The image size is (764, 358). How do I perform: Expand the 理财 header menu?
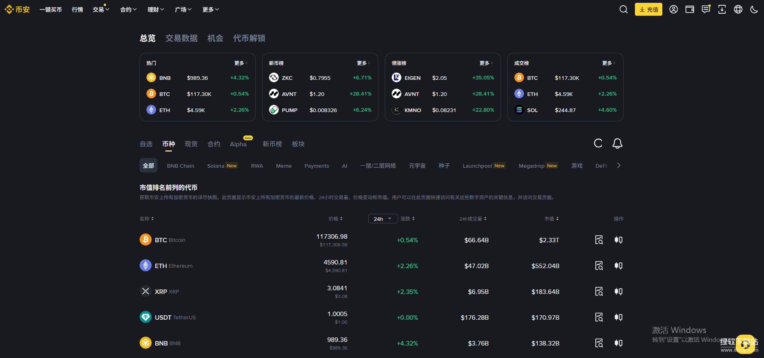(x=156, y=10)
